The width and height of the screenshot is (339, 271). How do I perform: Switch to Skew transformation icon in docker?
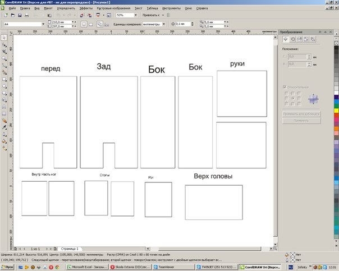tap(313, 39)
